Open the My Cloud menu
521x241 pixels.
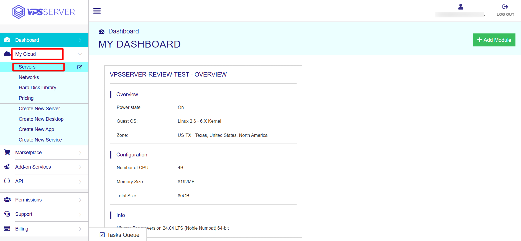click(x=44, y=54)
